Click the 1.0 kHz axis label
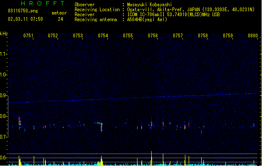This screenshot has width=262, height=166. [3, 75]
